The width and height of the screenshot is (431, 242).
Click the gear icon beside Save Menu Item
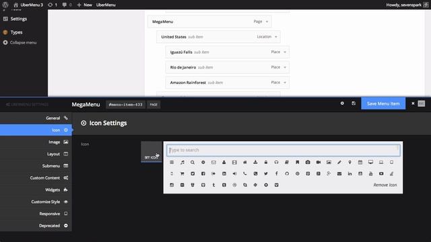click(342, 104)
